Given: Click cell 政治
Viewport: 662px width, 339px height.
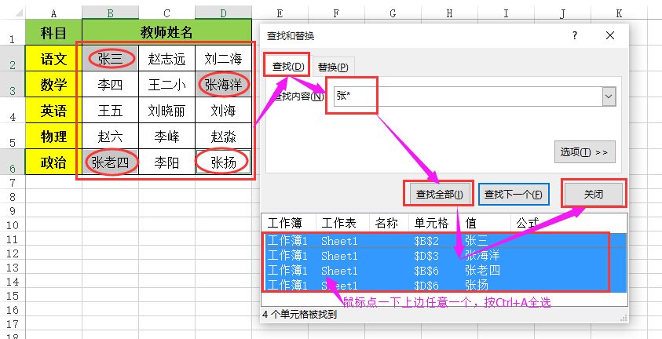Looking at the screenshot, I should click(53, 162).
